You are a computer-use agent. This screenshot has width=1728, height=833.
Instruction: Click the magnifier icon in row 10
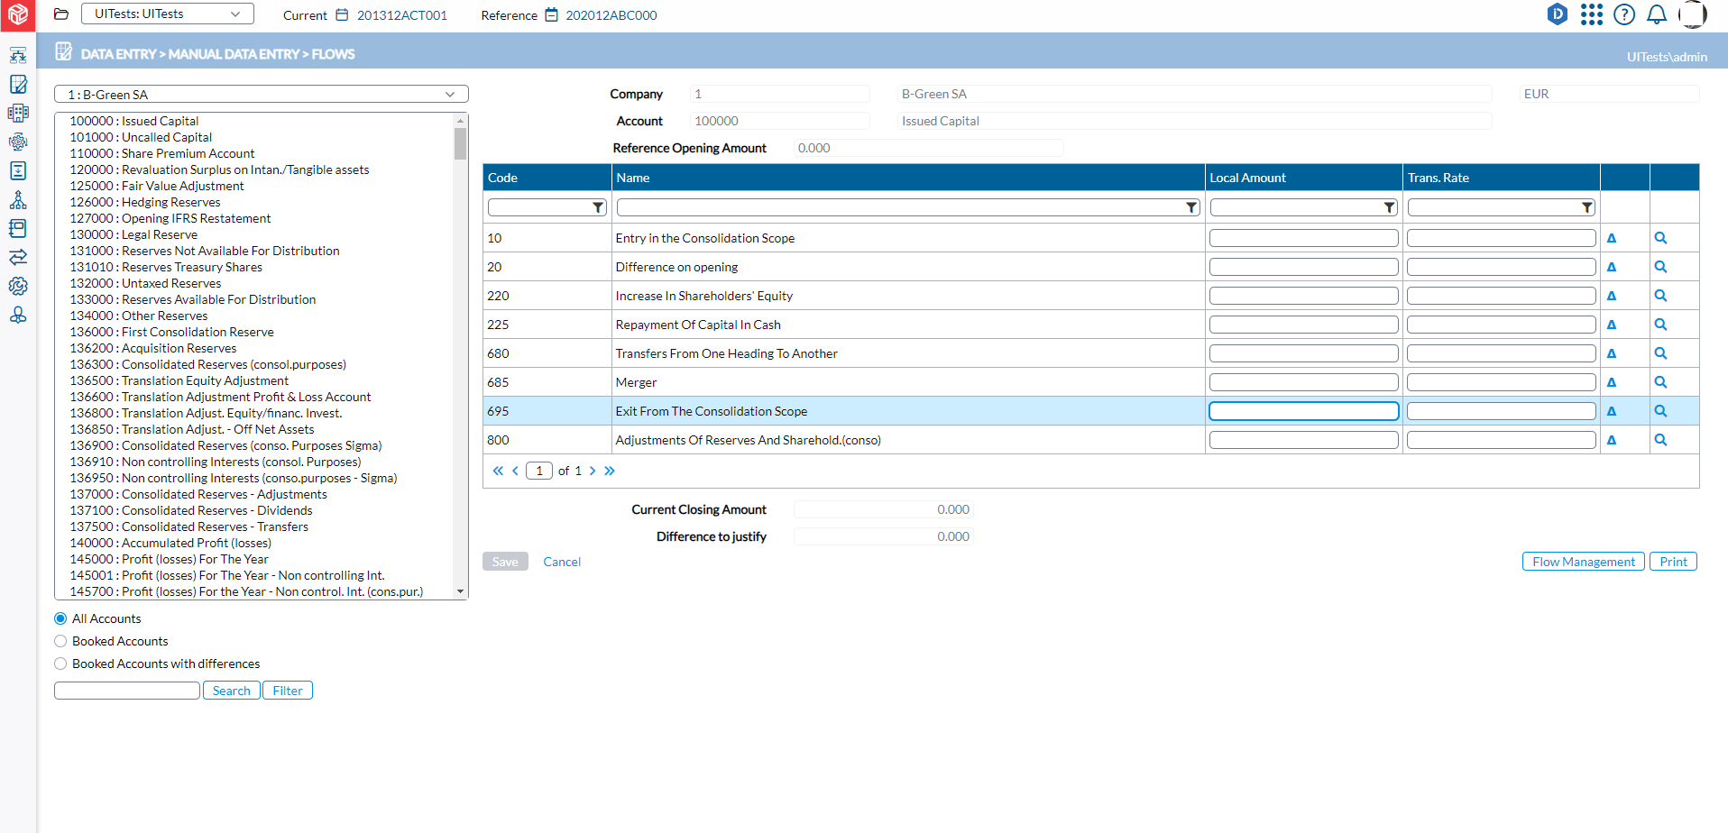pyautogui.click(x=1660, y=238)
